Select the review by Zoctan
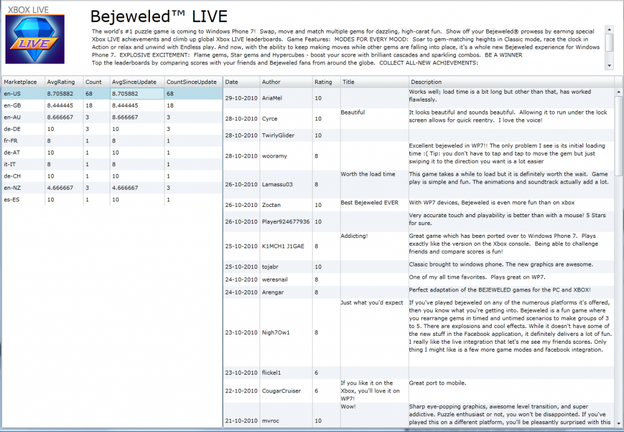The image size is (624, 432). [x=419, y=205]
